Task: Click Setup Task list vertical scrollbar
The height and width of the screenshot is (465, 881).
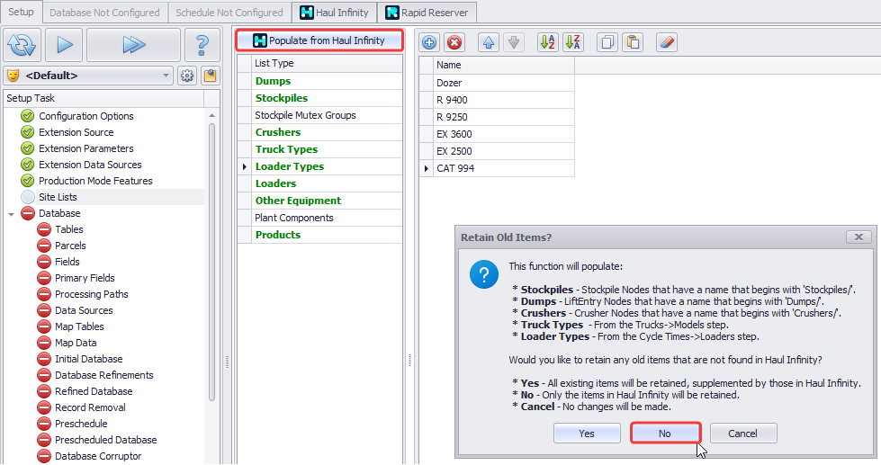Action: [211, 262]
